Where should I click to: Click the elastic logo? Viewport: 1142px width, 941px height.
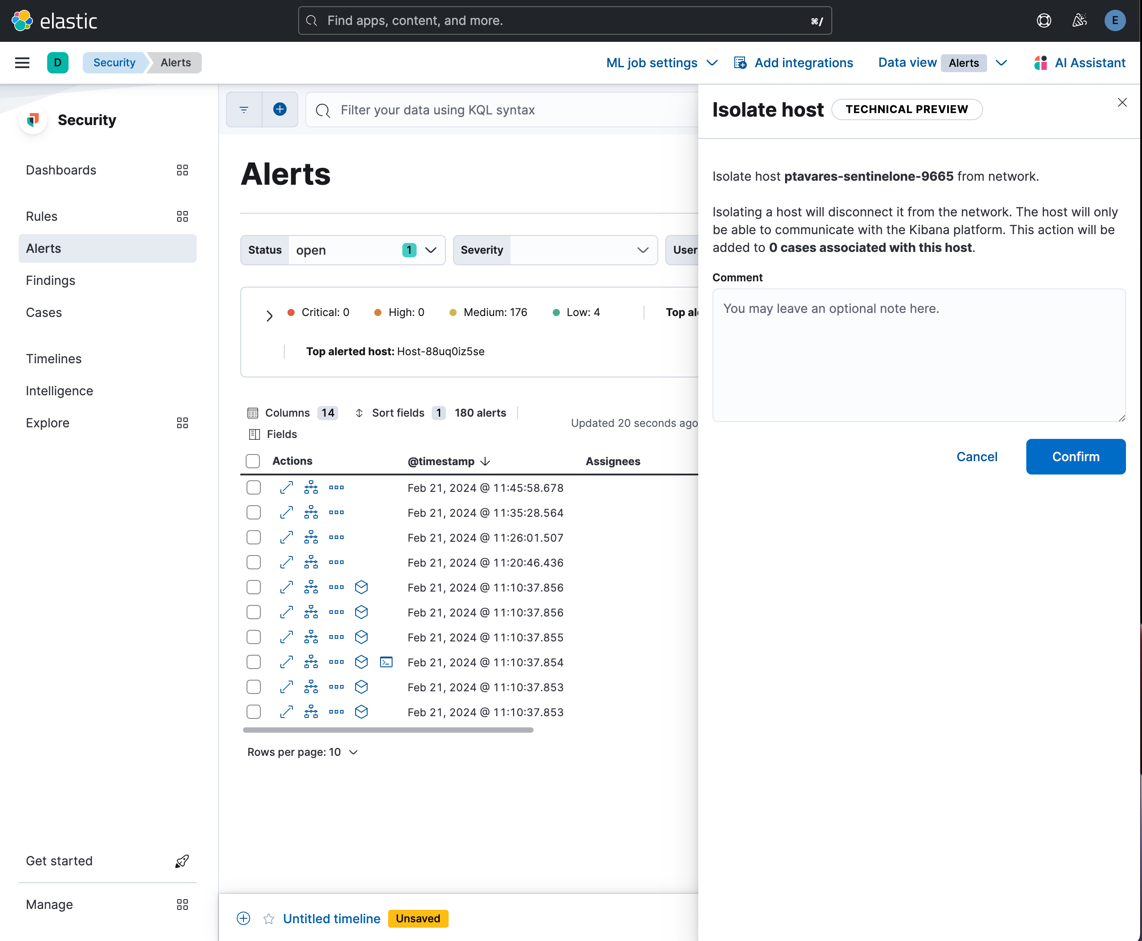(x=54, y=20)
